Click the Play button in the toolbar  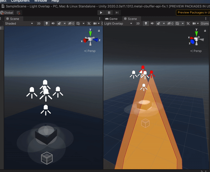(x=101, y=13)
